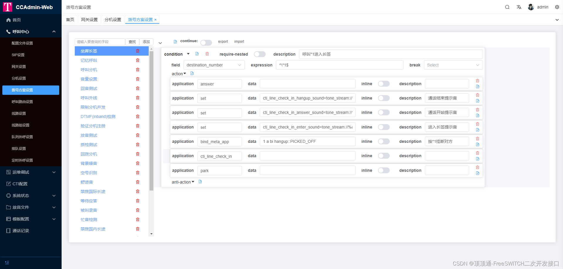Screen dimensions: 563x269
Task: Delete the park action row with trash icon
Action: (477, 167)
